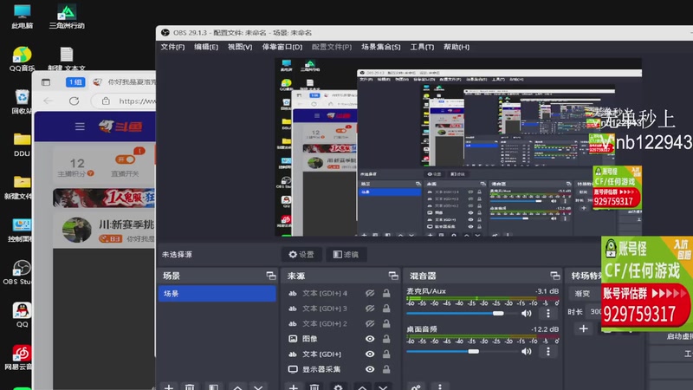693x390 pixels.
Task: Show the 文本 (GDI+) 3 source
Action: point(370,309)
